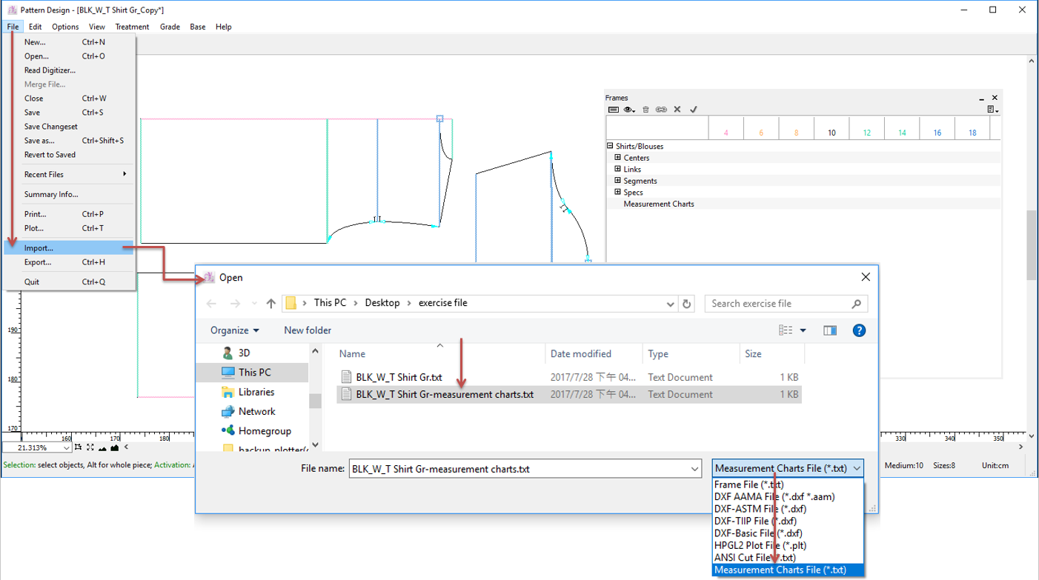Click the X icon in Frames toolbar
This screenshot has height=580, width=1039.
677,110
